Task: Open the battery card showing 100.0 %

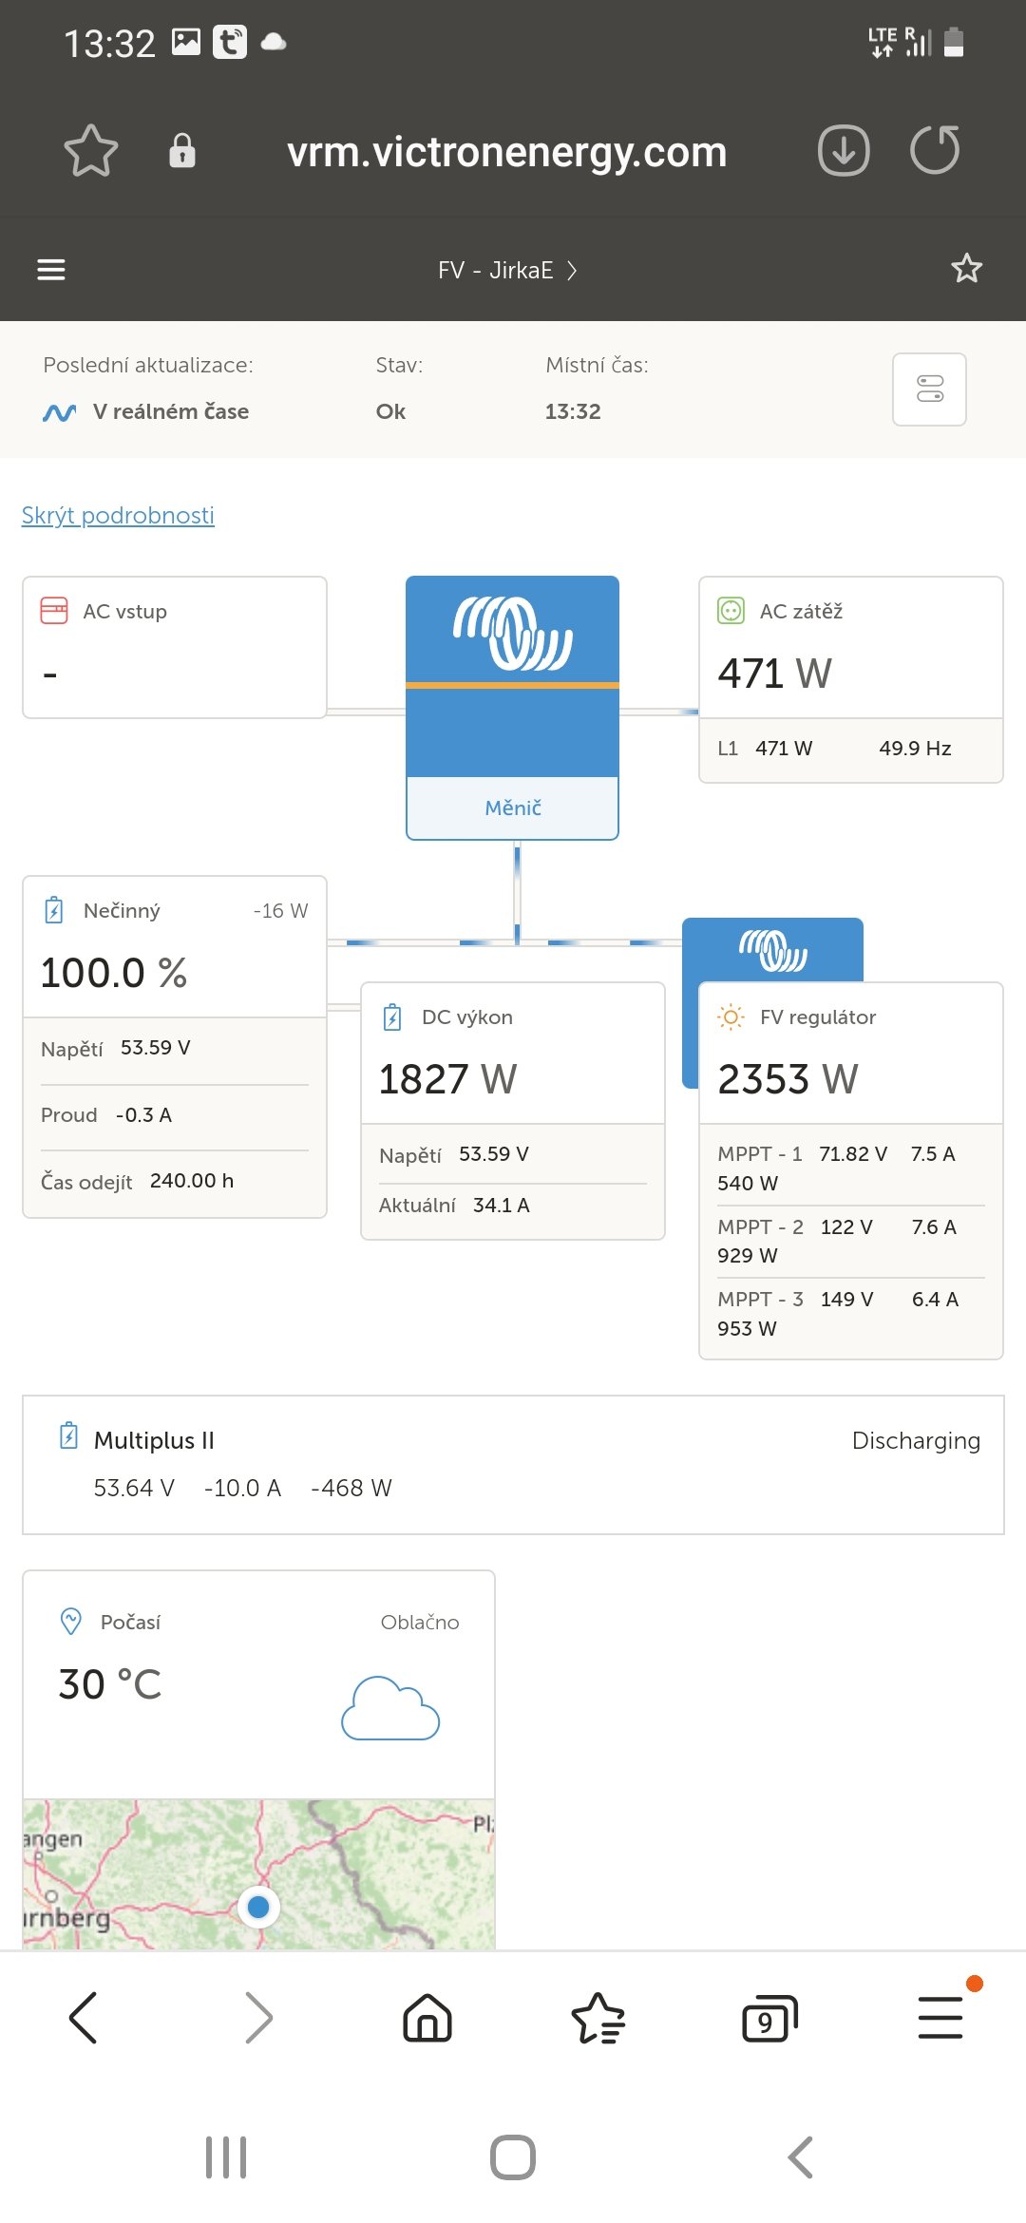Action: (x=175, y=1047)
